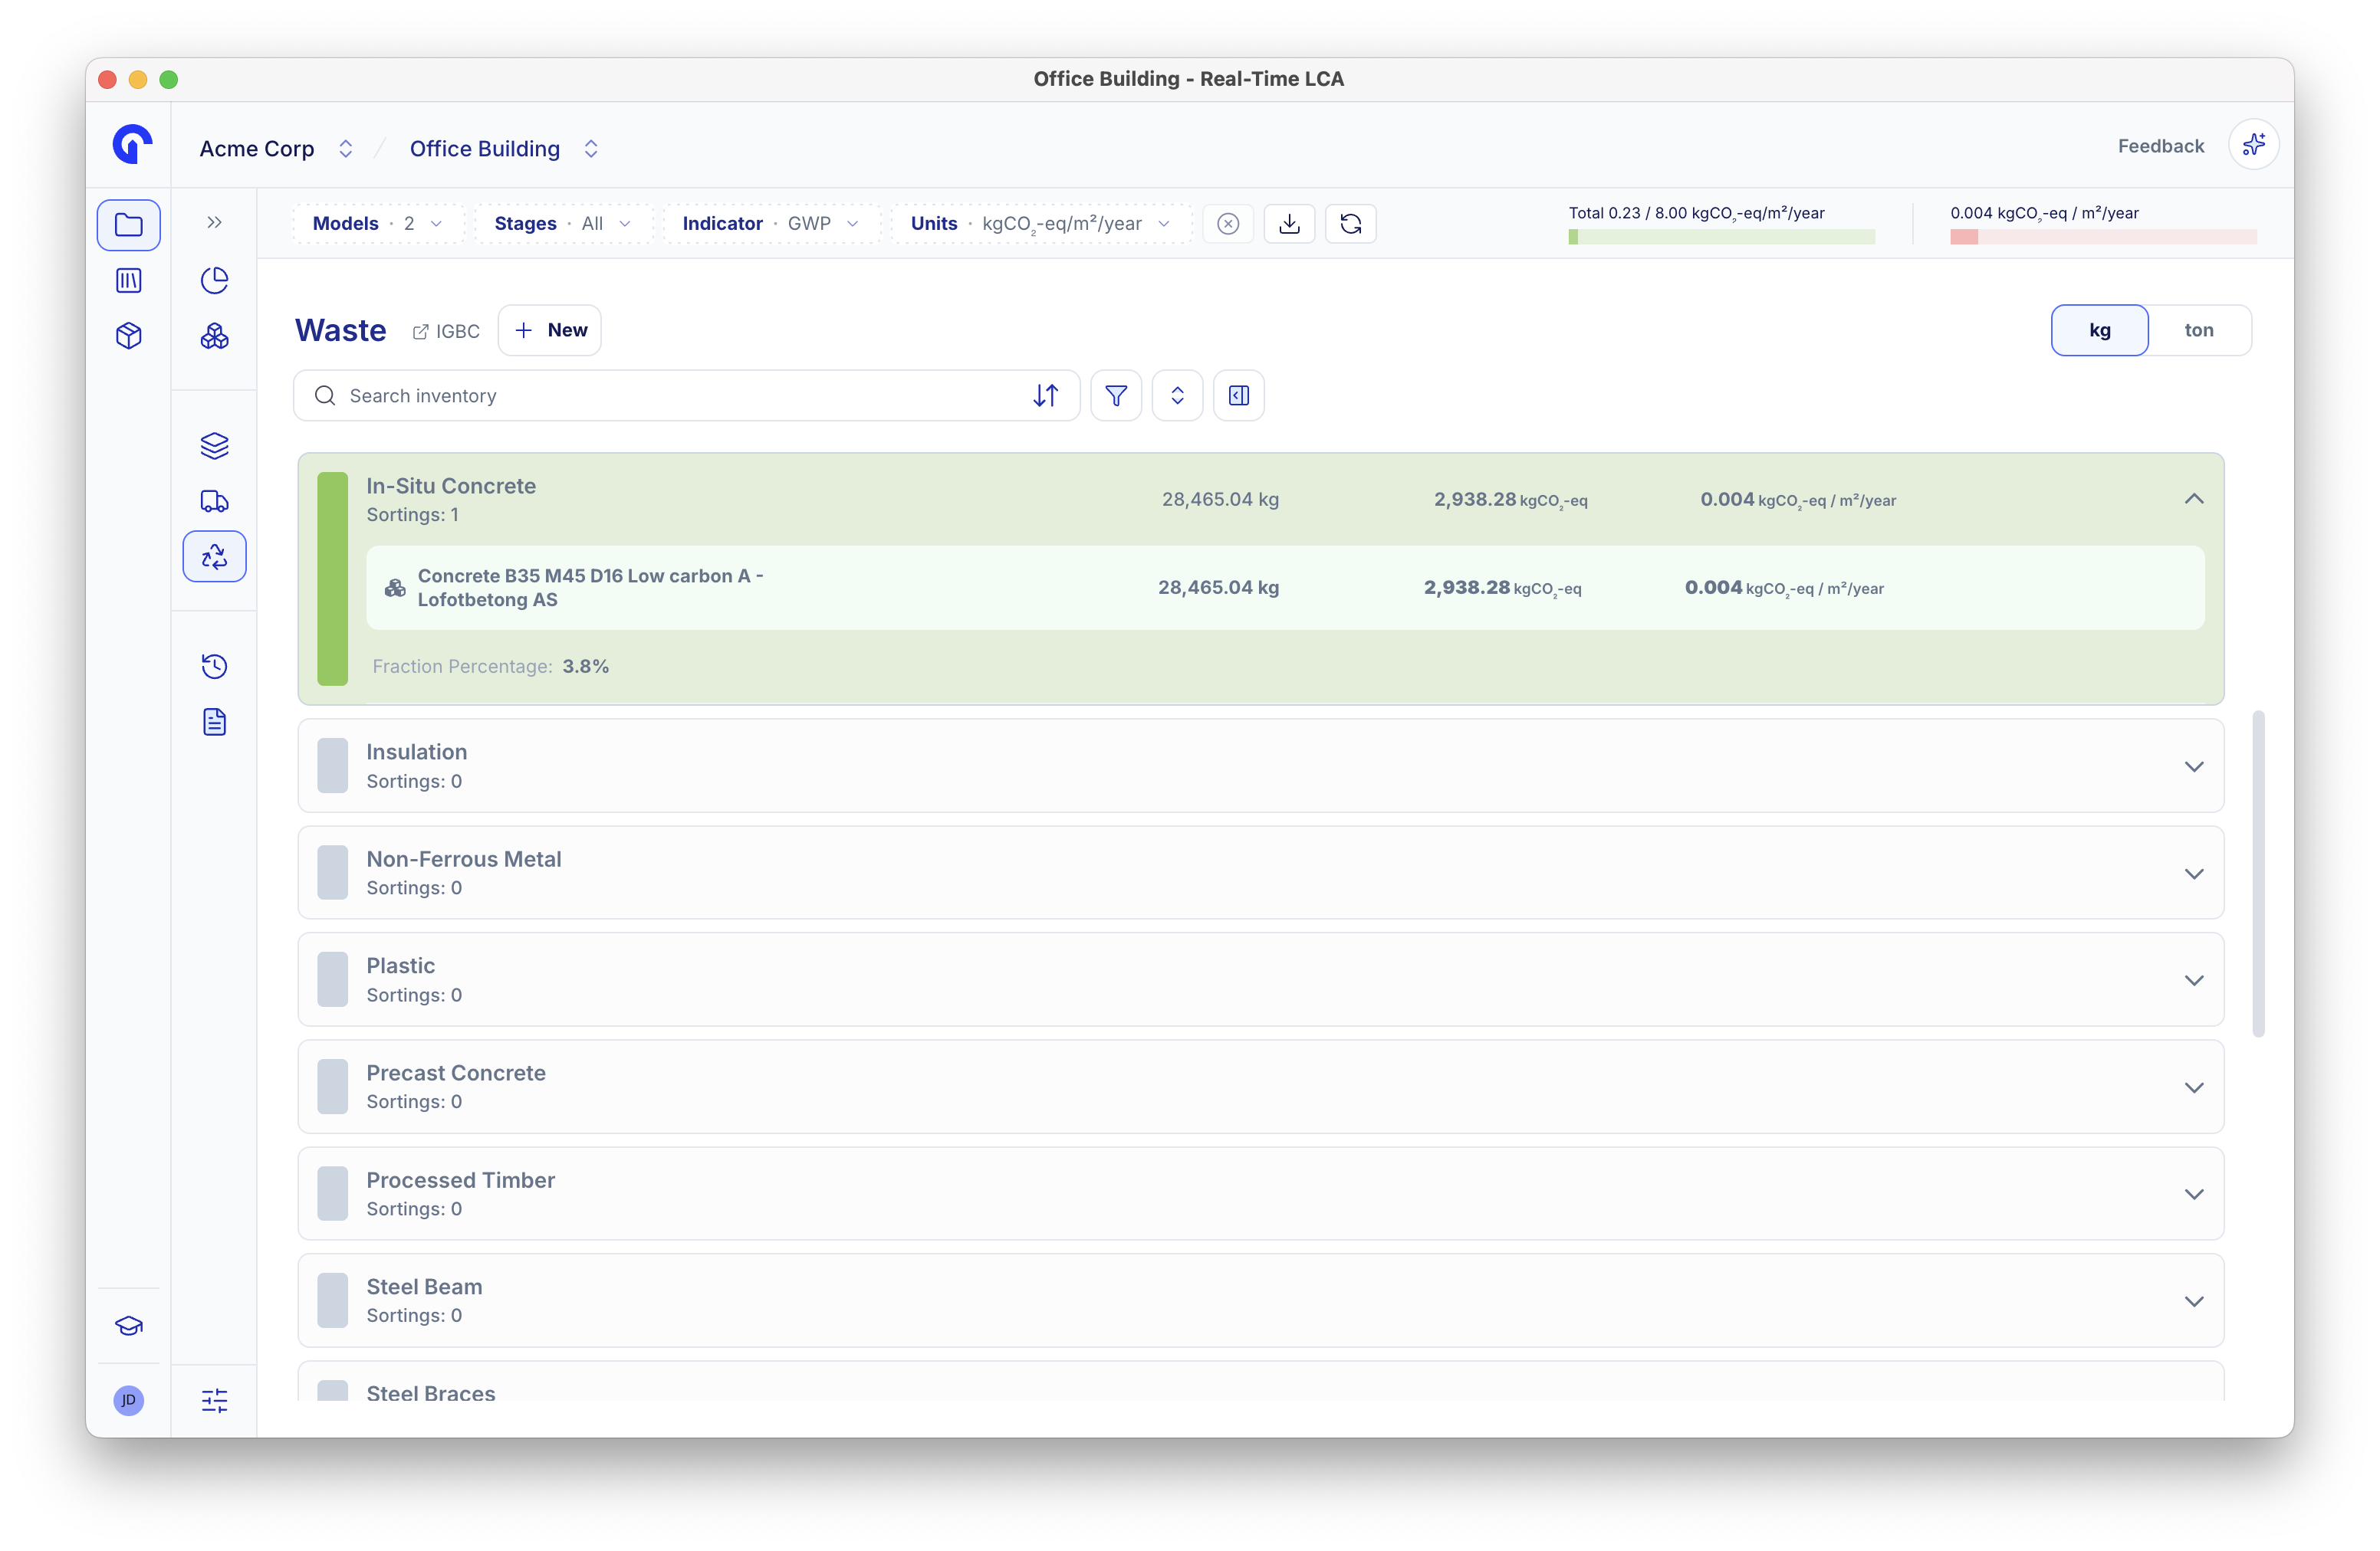Open the Models dropdown

click(x=378, y=224)
